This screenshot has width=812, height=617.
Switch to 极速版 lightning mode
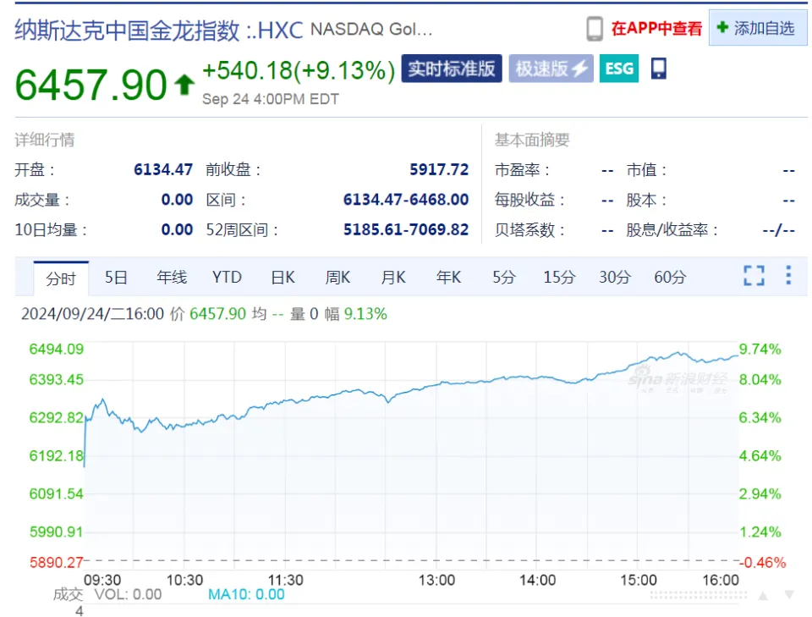point(551,69)
